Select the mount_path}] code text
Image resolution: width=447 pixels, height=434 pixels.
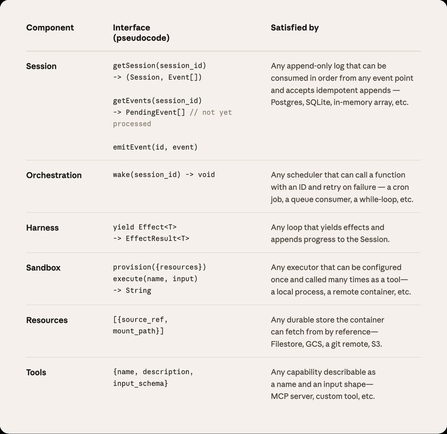click(x=138, y=331)
